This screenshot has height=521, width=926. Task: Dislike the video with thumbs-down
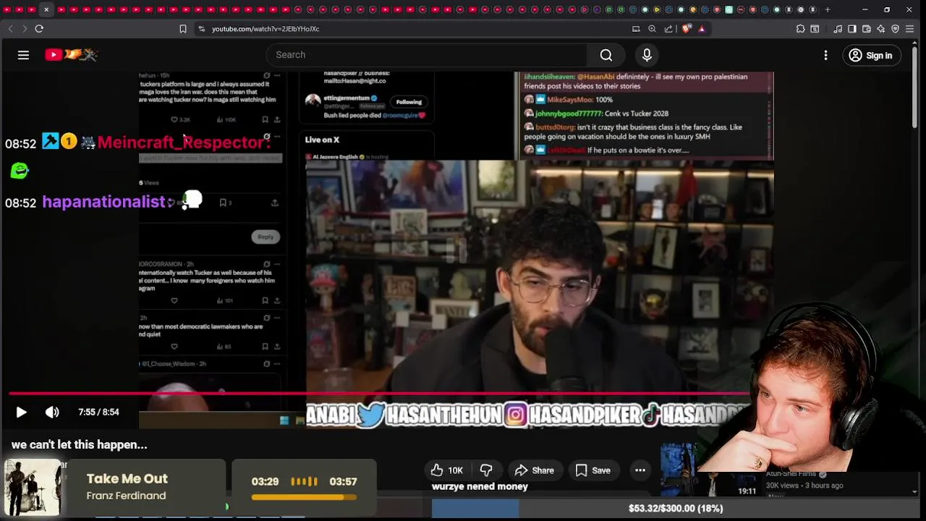[x=486, y=470]
